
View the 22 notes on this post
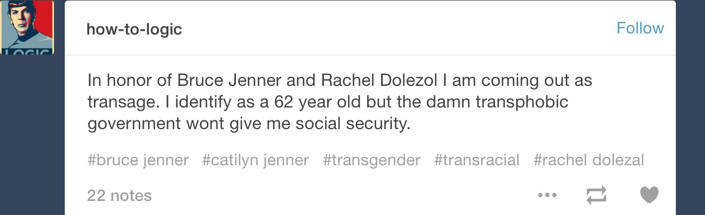click(x=119, y=195)
